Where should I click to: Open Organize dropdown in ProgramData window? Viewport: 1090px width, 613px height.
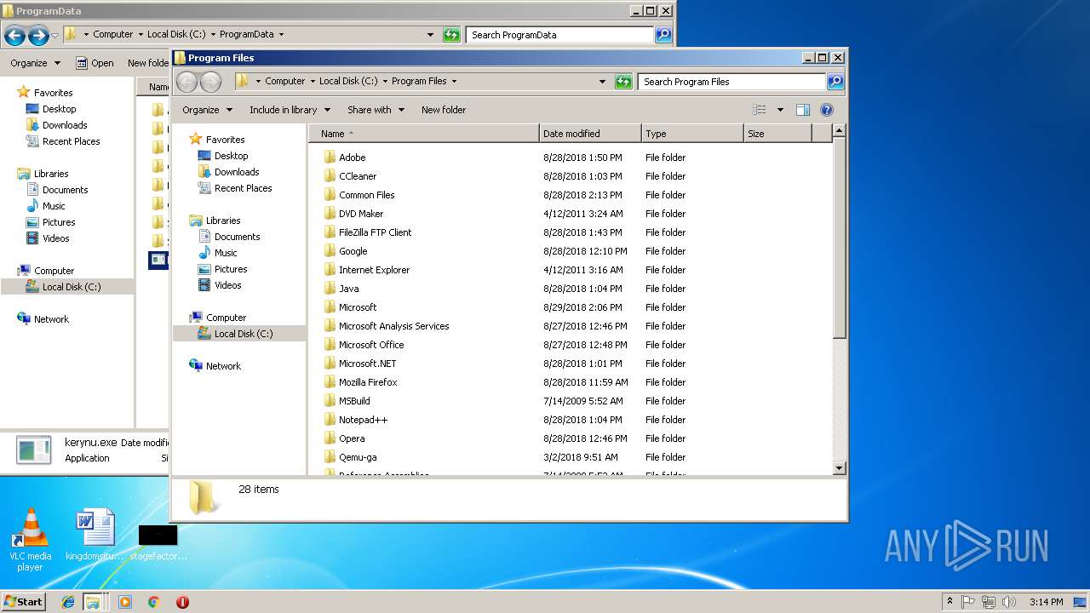pyautogui.click(x=36, y=63)
